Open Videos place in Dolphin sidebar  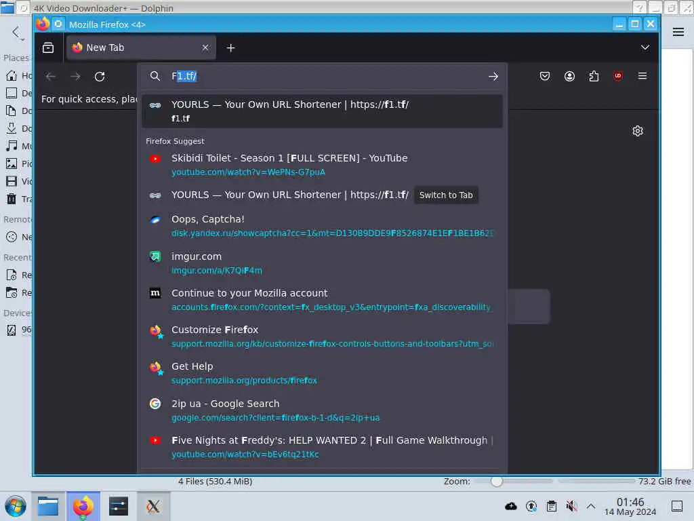coord(18,181)
